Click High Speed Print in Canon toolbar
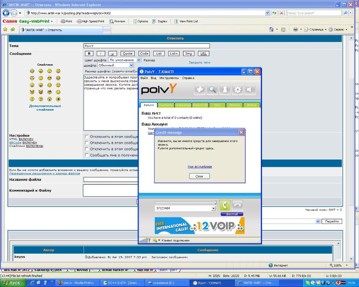 pyautogui.click(x=91, y=21)
